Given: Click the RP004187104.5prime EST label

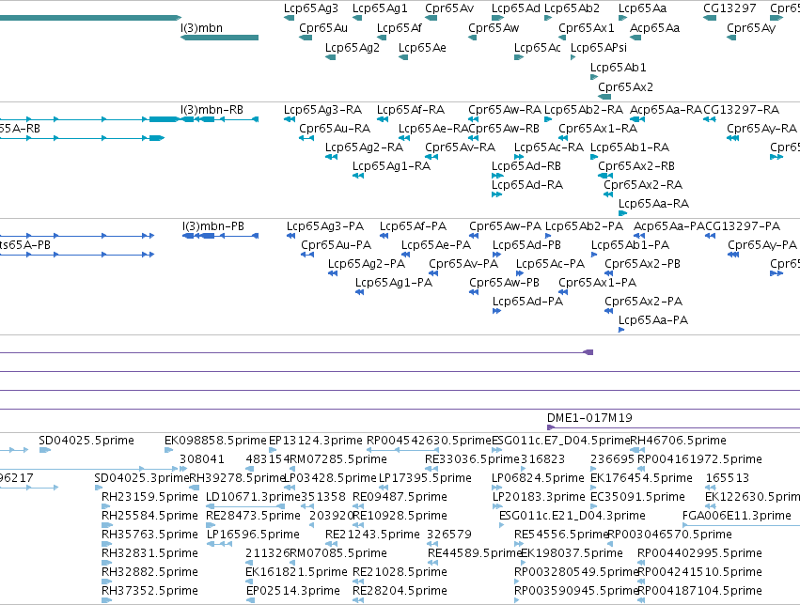Looking at the screenshot, I should click(x=699, y=591).
